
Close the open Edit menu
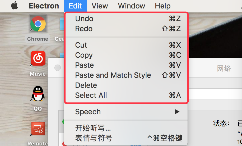[x=75, y=6]
